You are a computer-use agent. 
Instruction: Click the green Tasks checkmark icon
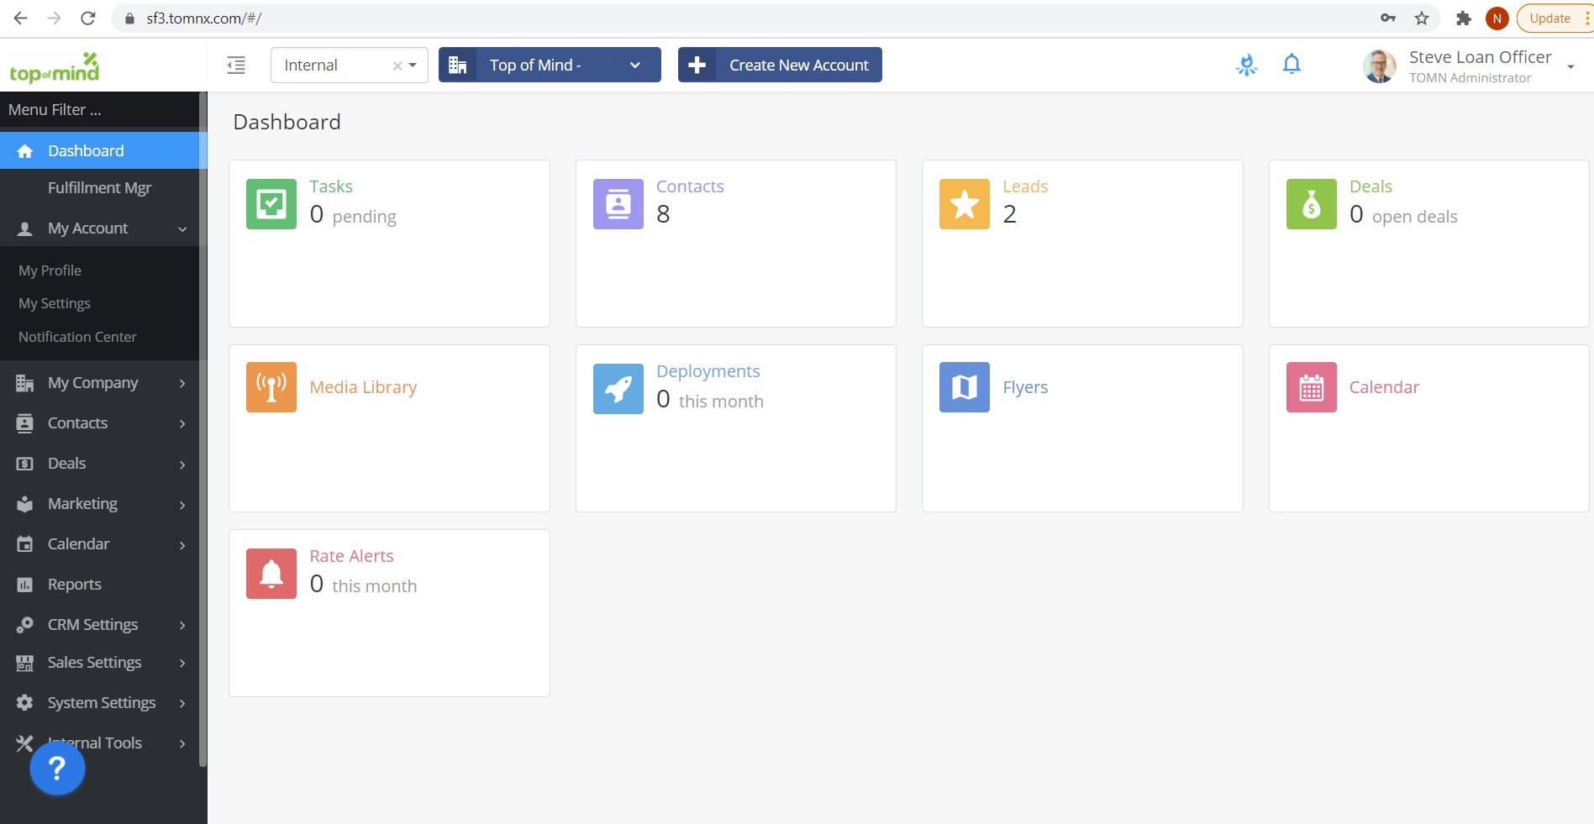271,204
